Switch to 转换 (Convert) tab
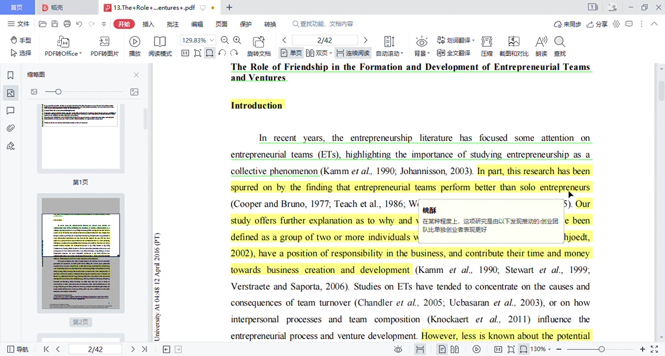 pos(270,24)
